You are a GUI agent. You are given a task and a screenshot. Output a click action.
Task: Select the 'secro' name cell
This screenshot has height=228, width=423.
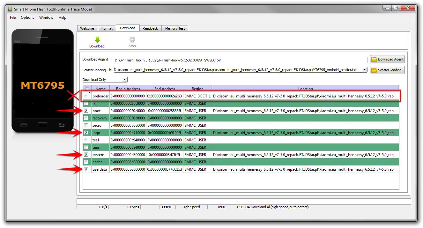(x=100, y=125)
